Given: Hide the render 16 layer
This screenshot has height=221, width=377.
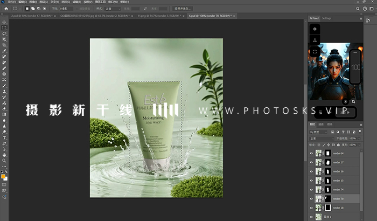Looking at the screenshot, I should 311,171.
